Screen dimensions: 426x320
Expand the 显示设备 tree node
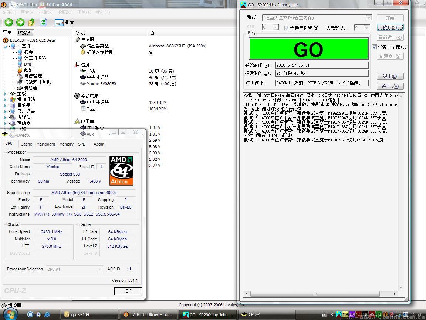(6, 111)
